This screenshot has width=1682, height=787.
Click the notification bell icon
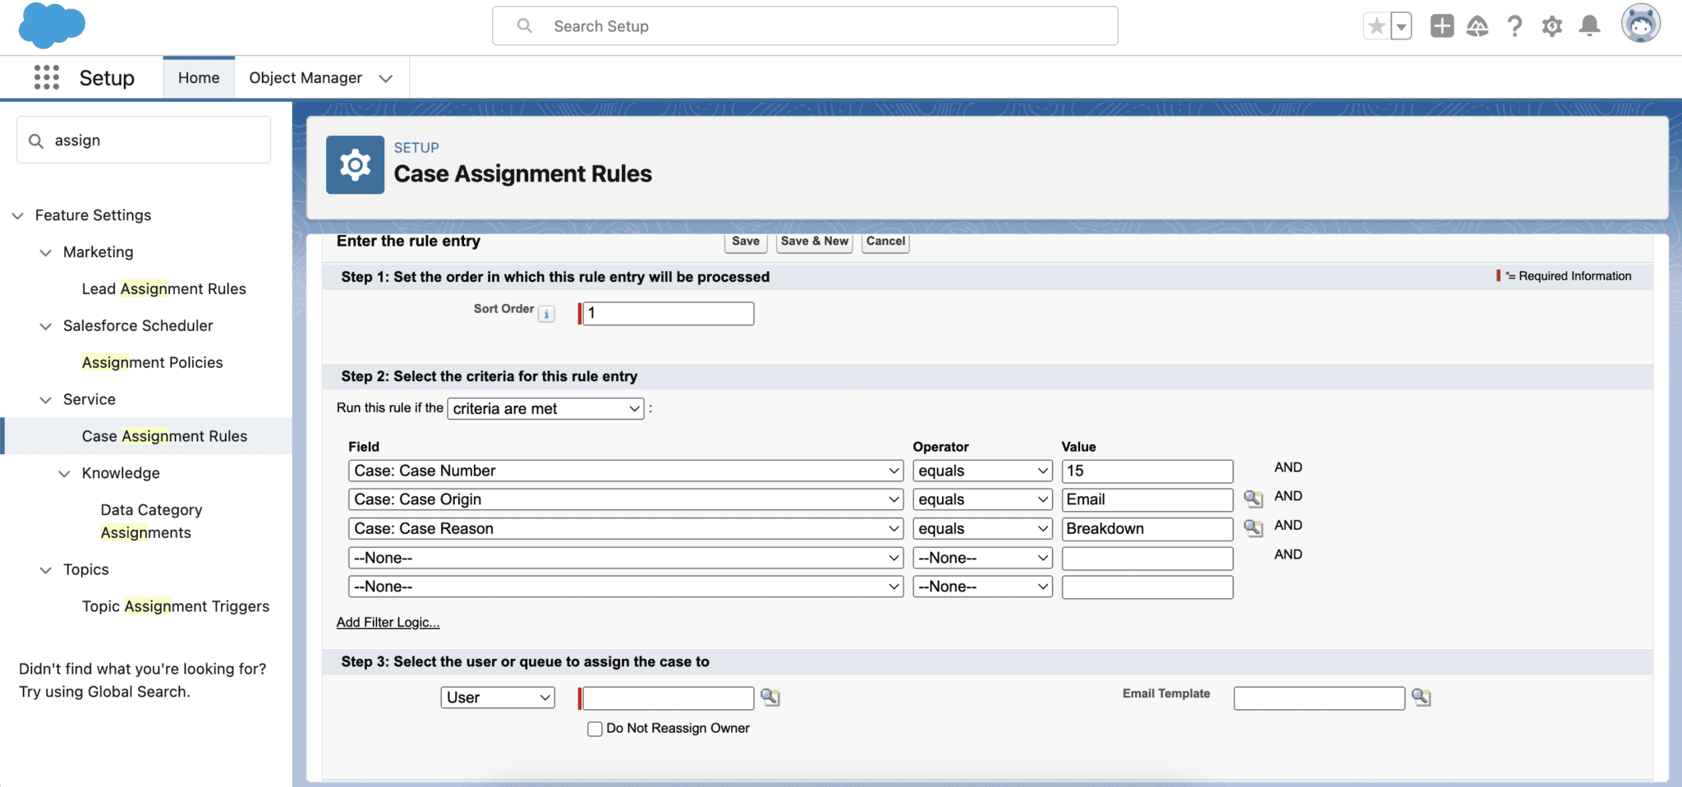tap(1589, 25)
